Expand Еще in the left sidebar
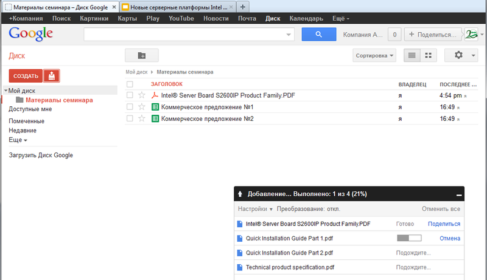487x280 pixels. (18, 140)
